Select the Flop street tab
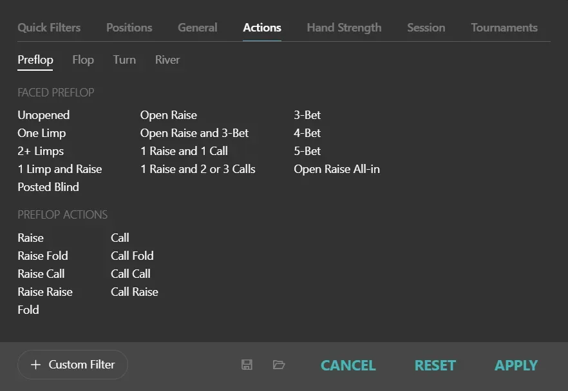This screenshot has width=568, height=391. point(83,60)
